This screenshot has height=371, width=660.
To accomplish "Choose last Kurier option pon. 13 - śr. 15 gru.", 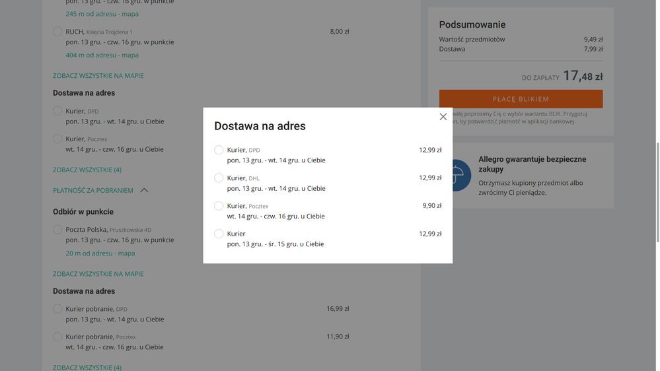I will click(219, 234).
